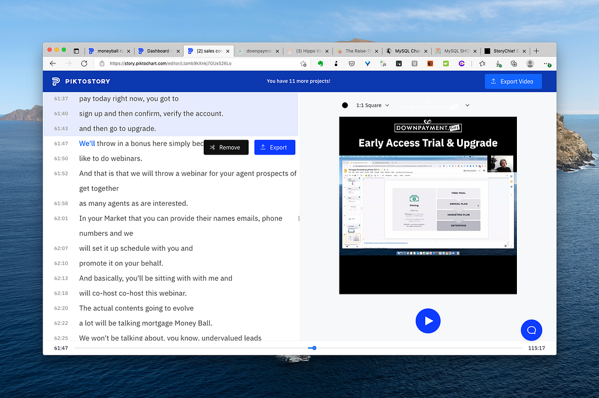The height and width of the screenshot is (398, 599).
Task: Open the Downpayment logo dropdown chevron
Action: (467, 105)
